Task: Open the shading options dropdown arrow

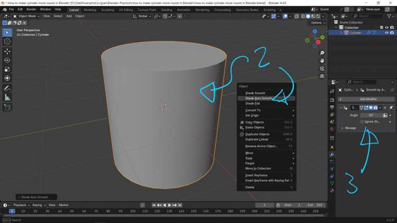Action: [323, 16]
